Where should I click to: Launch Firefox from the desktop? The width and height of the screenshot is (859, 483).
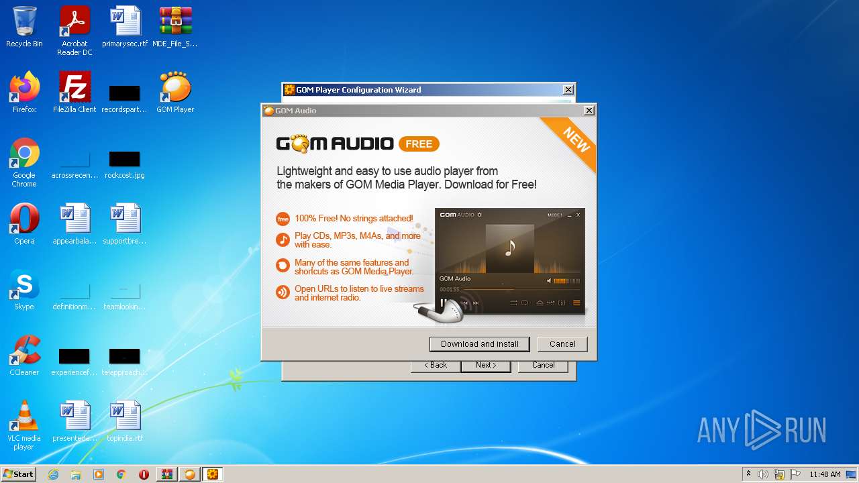[24, 93]
